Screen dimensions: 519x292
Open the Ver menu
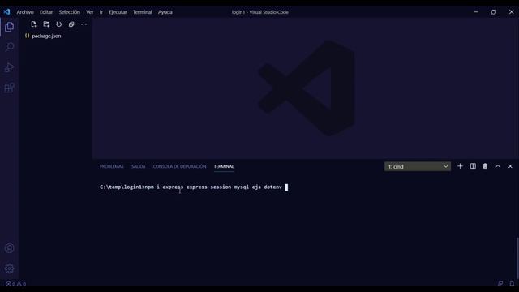click(90, 12)
